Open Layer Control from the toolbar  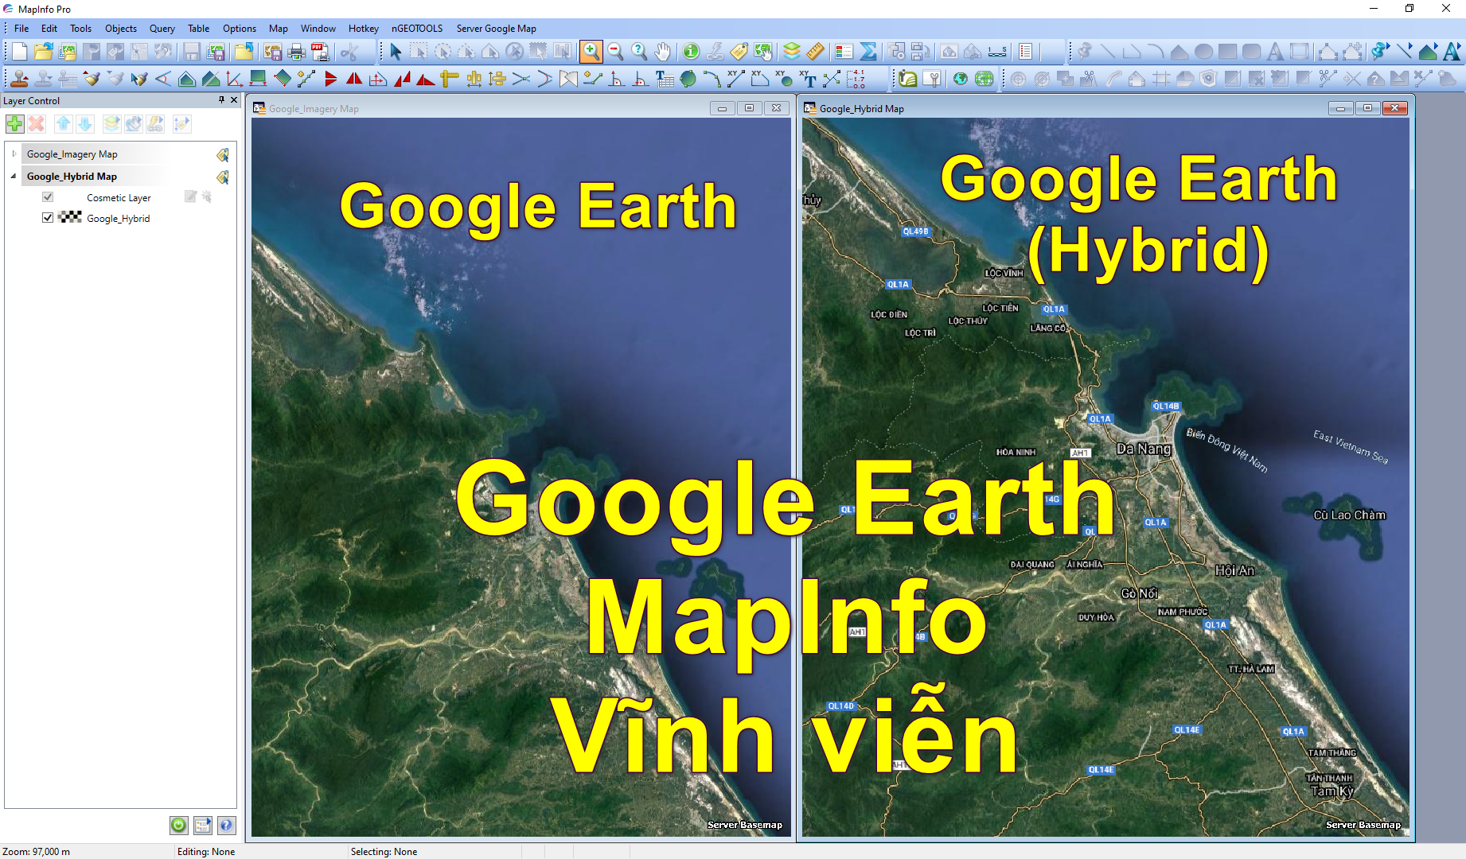[791, 52]
